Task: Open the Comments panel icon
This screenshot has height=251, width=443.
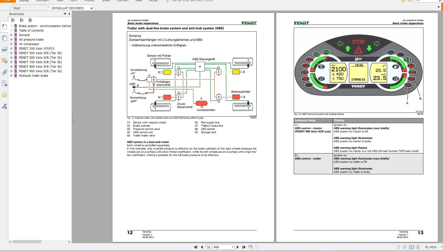Action: (4, 61)
